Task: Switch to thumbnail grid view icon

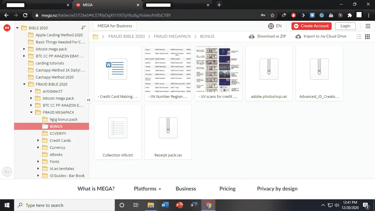Action: (367, 37)
